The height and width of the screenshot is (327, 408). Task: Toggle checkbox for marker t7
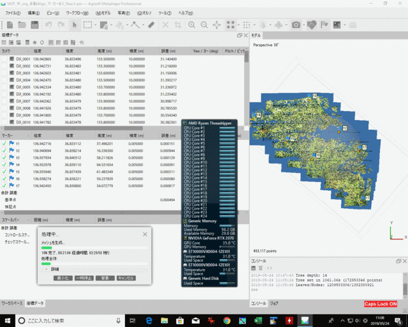[x=4, y=186]
